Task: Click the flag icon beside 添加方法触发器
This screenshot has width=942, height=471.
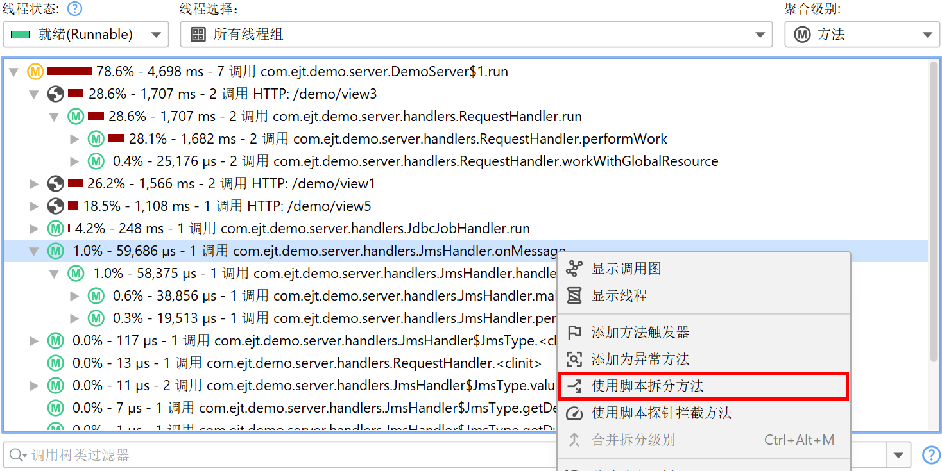Action: click(x=574, y=333)
